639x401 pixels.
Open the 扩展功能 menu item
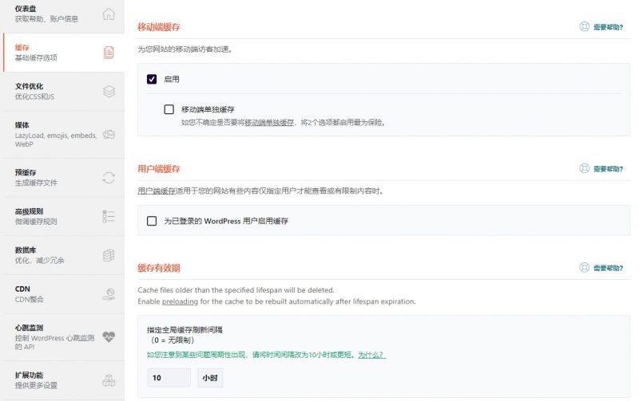[64, 380]
